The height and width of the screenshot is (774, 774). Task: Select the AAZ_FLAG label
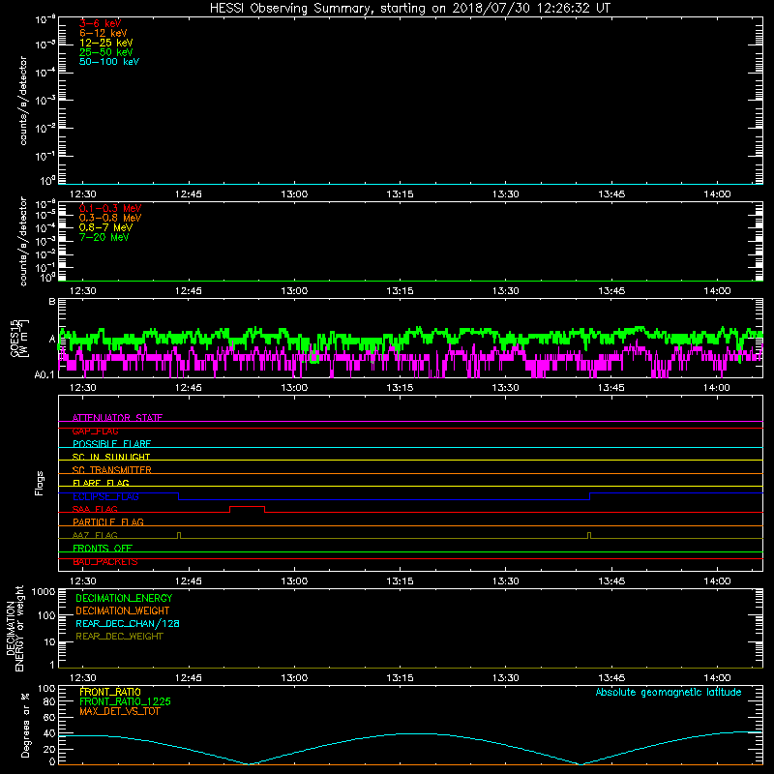point(95,535)
